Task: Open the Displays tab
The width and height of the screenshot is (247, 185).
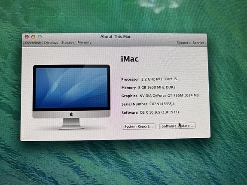Action: coord(51,42)
